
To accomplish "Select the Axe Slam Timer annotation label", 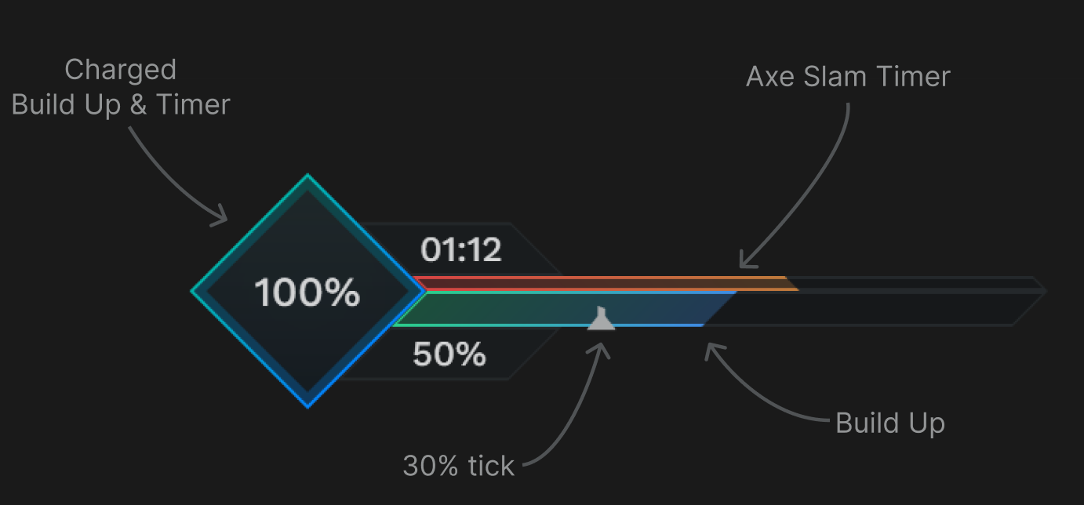I will point(847,76).
